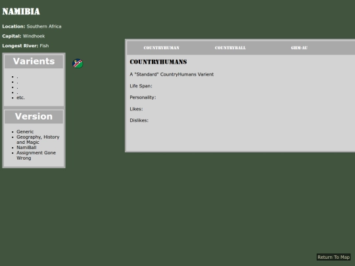Click the NAMIBIA page heading
The height and width of the screenshot is (266, 355).
click(21, 11)
